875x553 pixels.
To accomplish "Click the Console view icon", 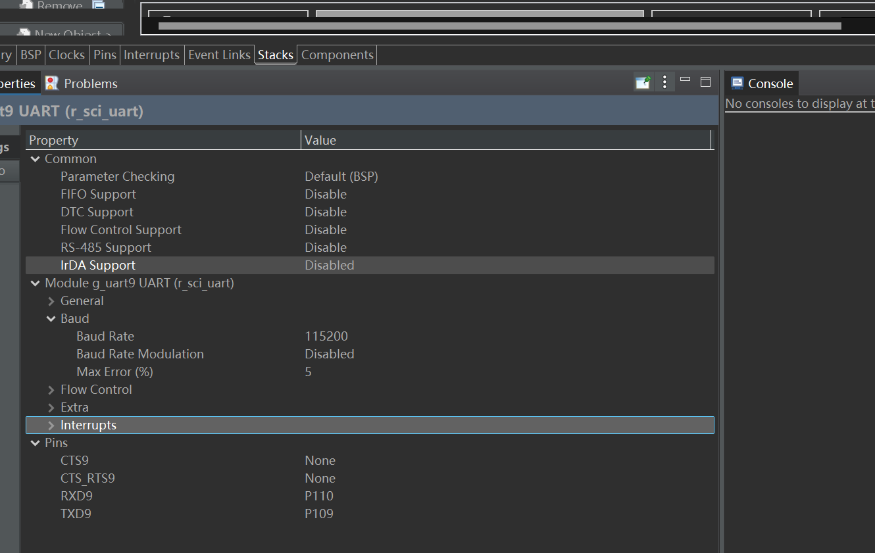I will (737, 84).
